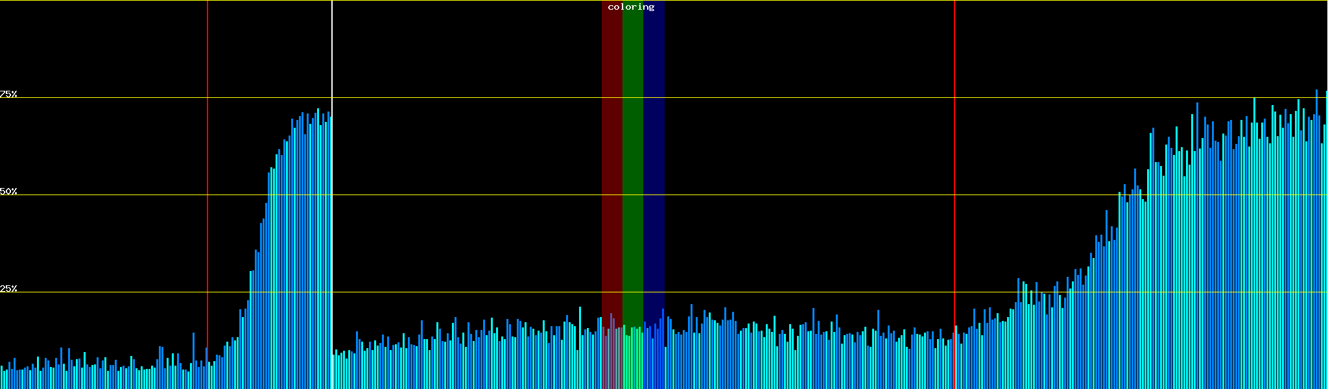Viewport: 1328px width, 389px height.
Task: Click the yellow 75% horizontal gridline
Action: (x=454, y=98)
